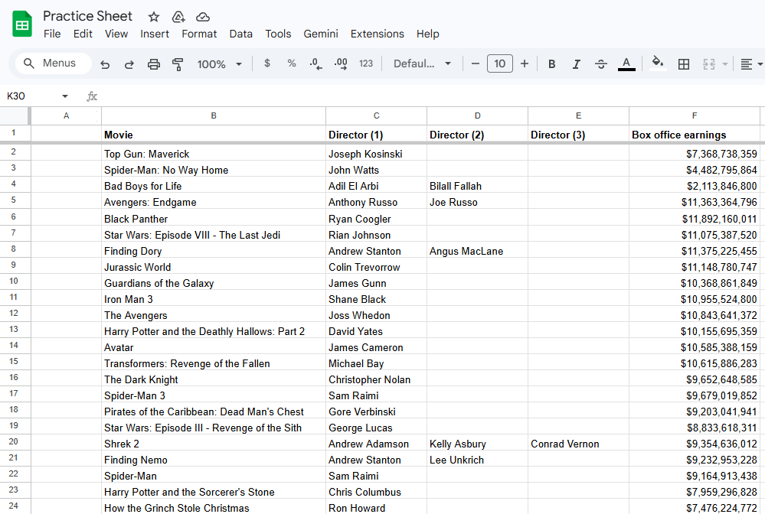Open the Data menu
This screenshot has height=514, width=765.
coord(241,34)
